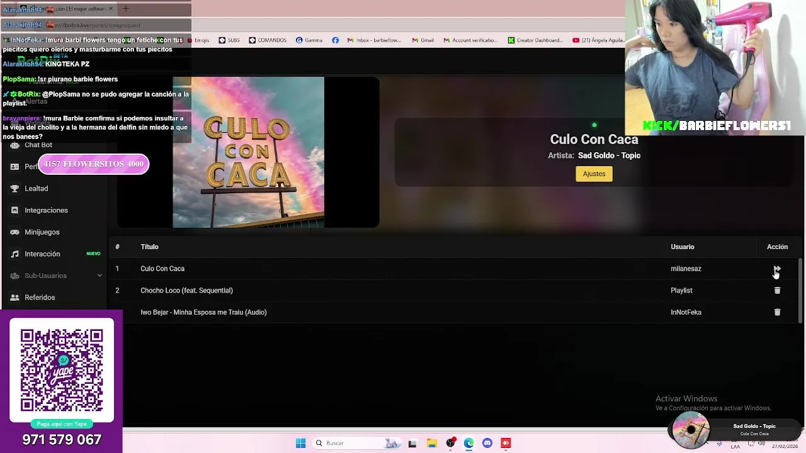This screenshot has width=806, height=453.
Task: Select 'Chocho Loco (feat. Sequential)' title
Action: (x=186, y=291)
